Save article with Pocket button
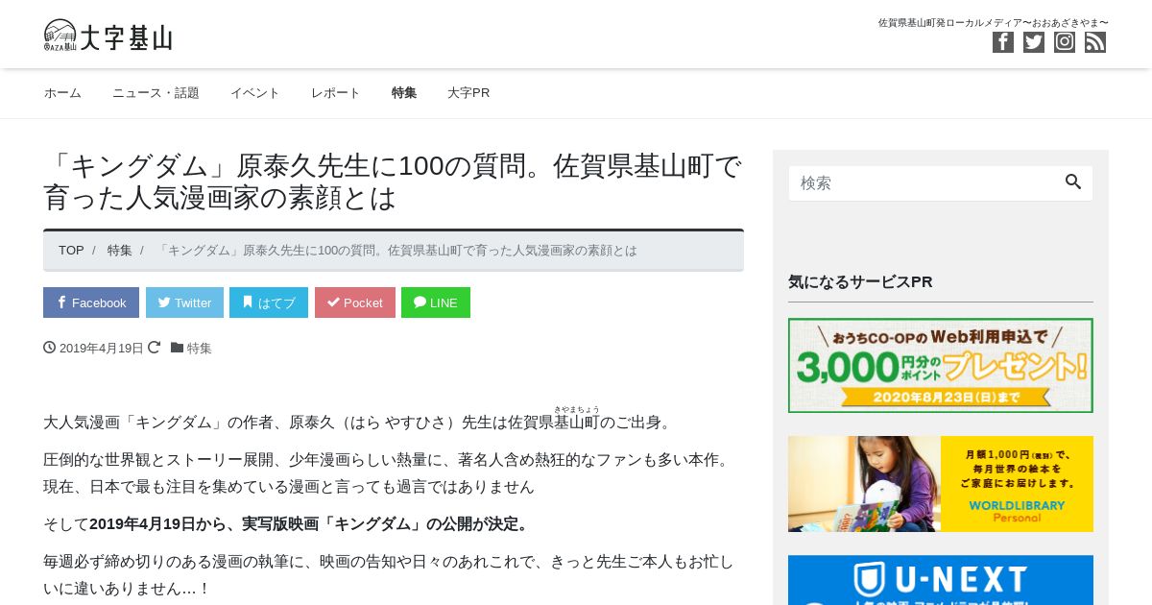This screenshot has width=1152, height=605. pos(355,302)
